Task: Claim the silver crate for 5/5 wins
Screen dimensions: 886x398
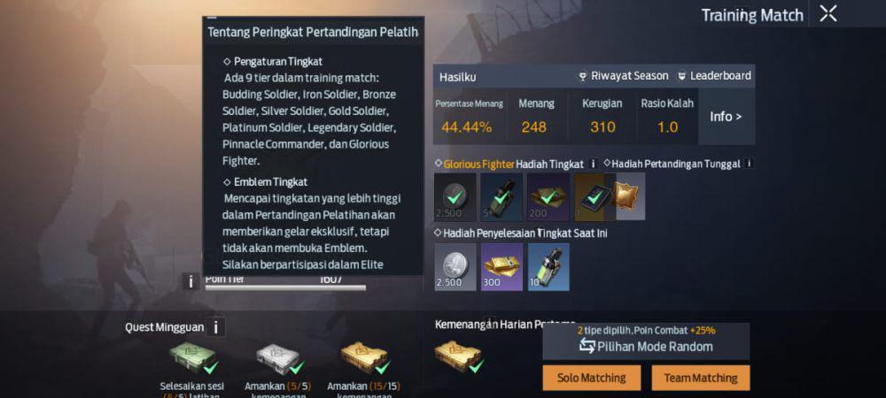Action: 280,357
